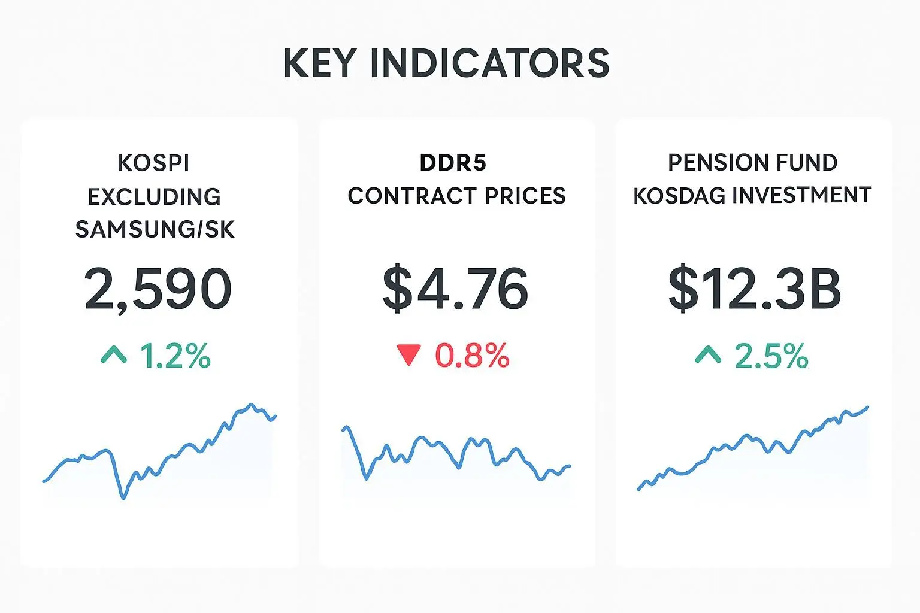Click the $4.76 price value
This screenshot has height=613, width=920.
click(455, 289)
